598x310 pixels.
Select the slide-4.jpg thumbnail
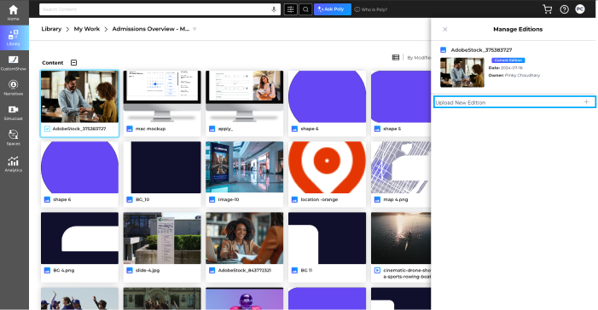162,238
